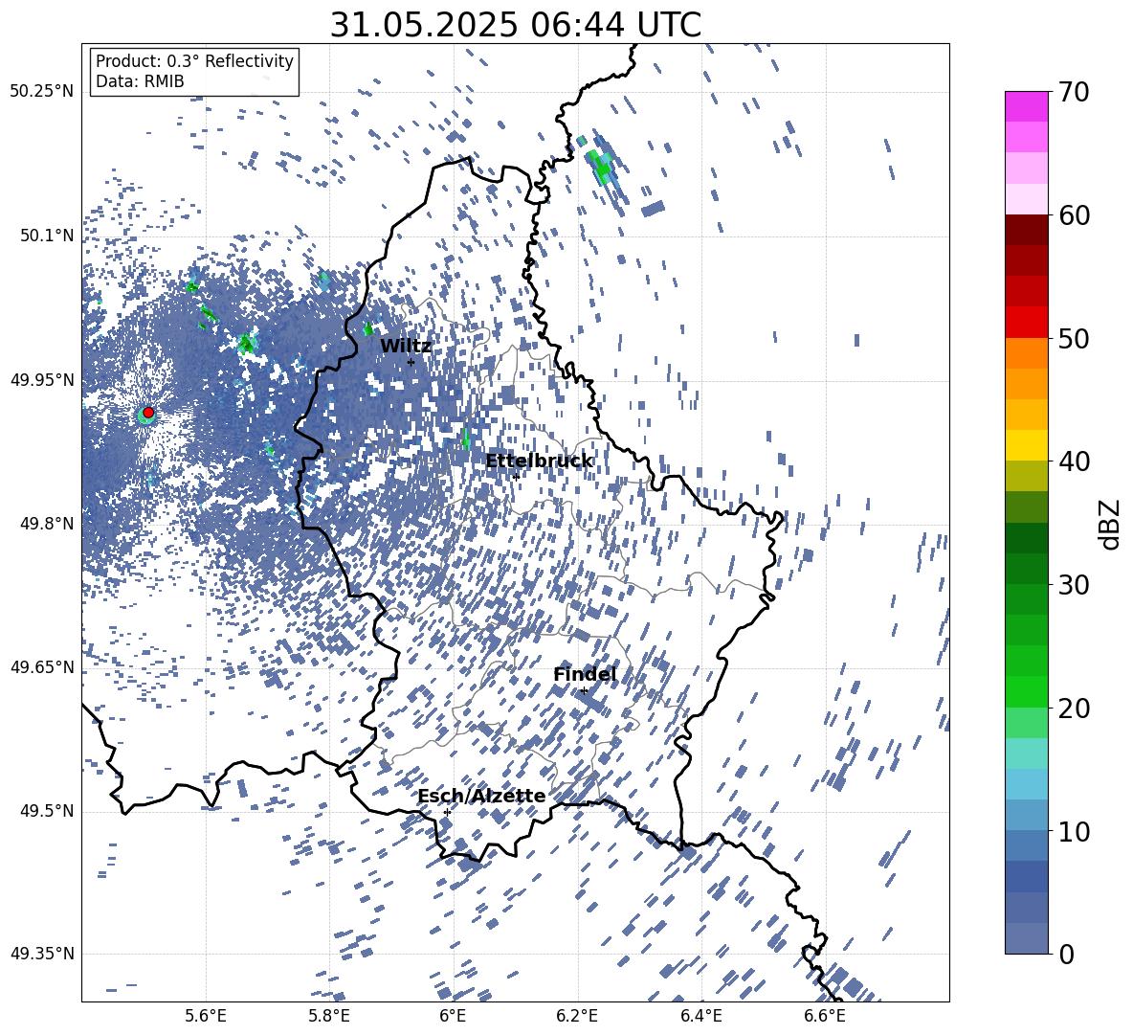1133x1035 pixels.
Task: Click the 6°E longitude label
Action: pyautogui.click(x=453, y=1016)
